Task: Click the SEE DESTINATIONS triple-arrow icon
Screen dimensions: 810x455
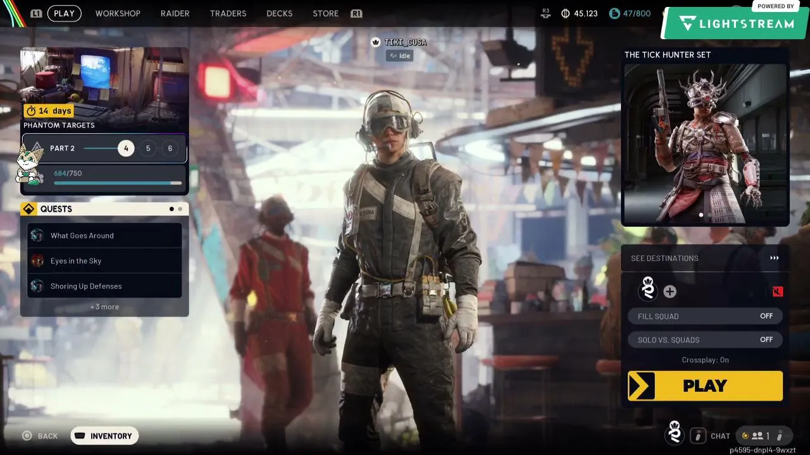Action: click(x=774, y=258)
